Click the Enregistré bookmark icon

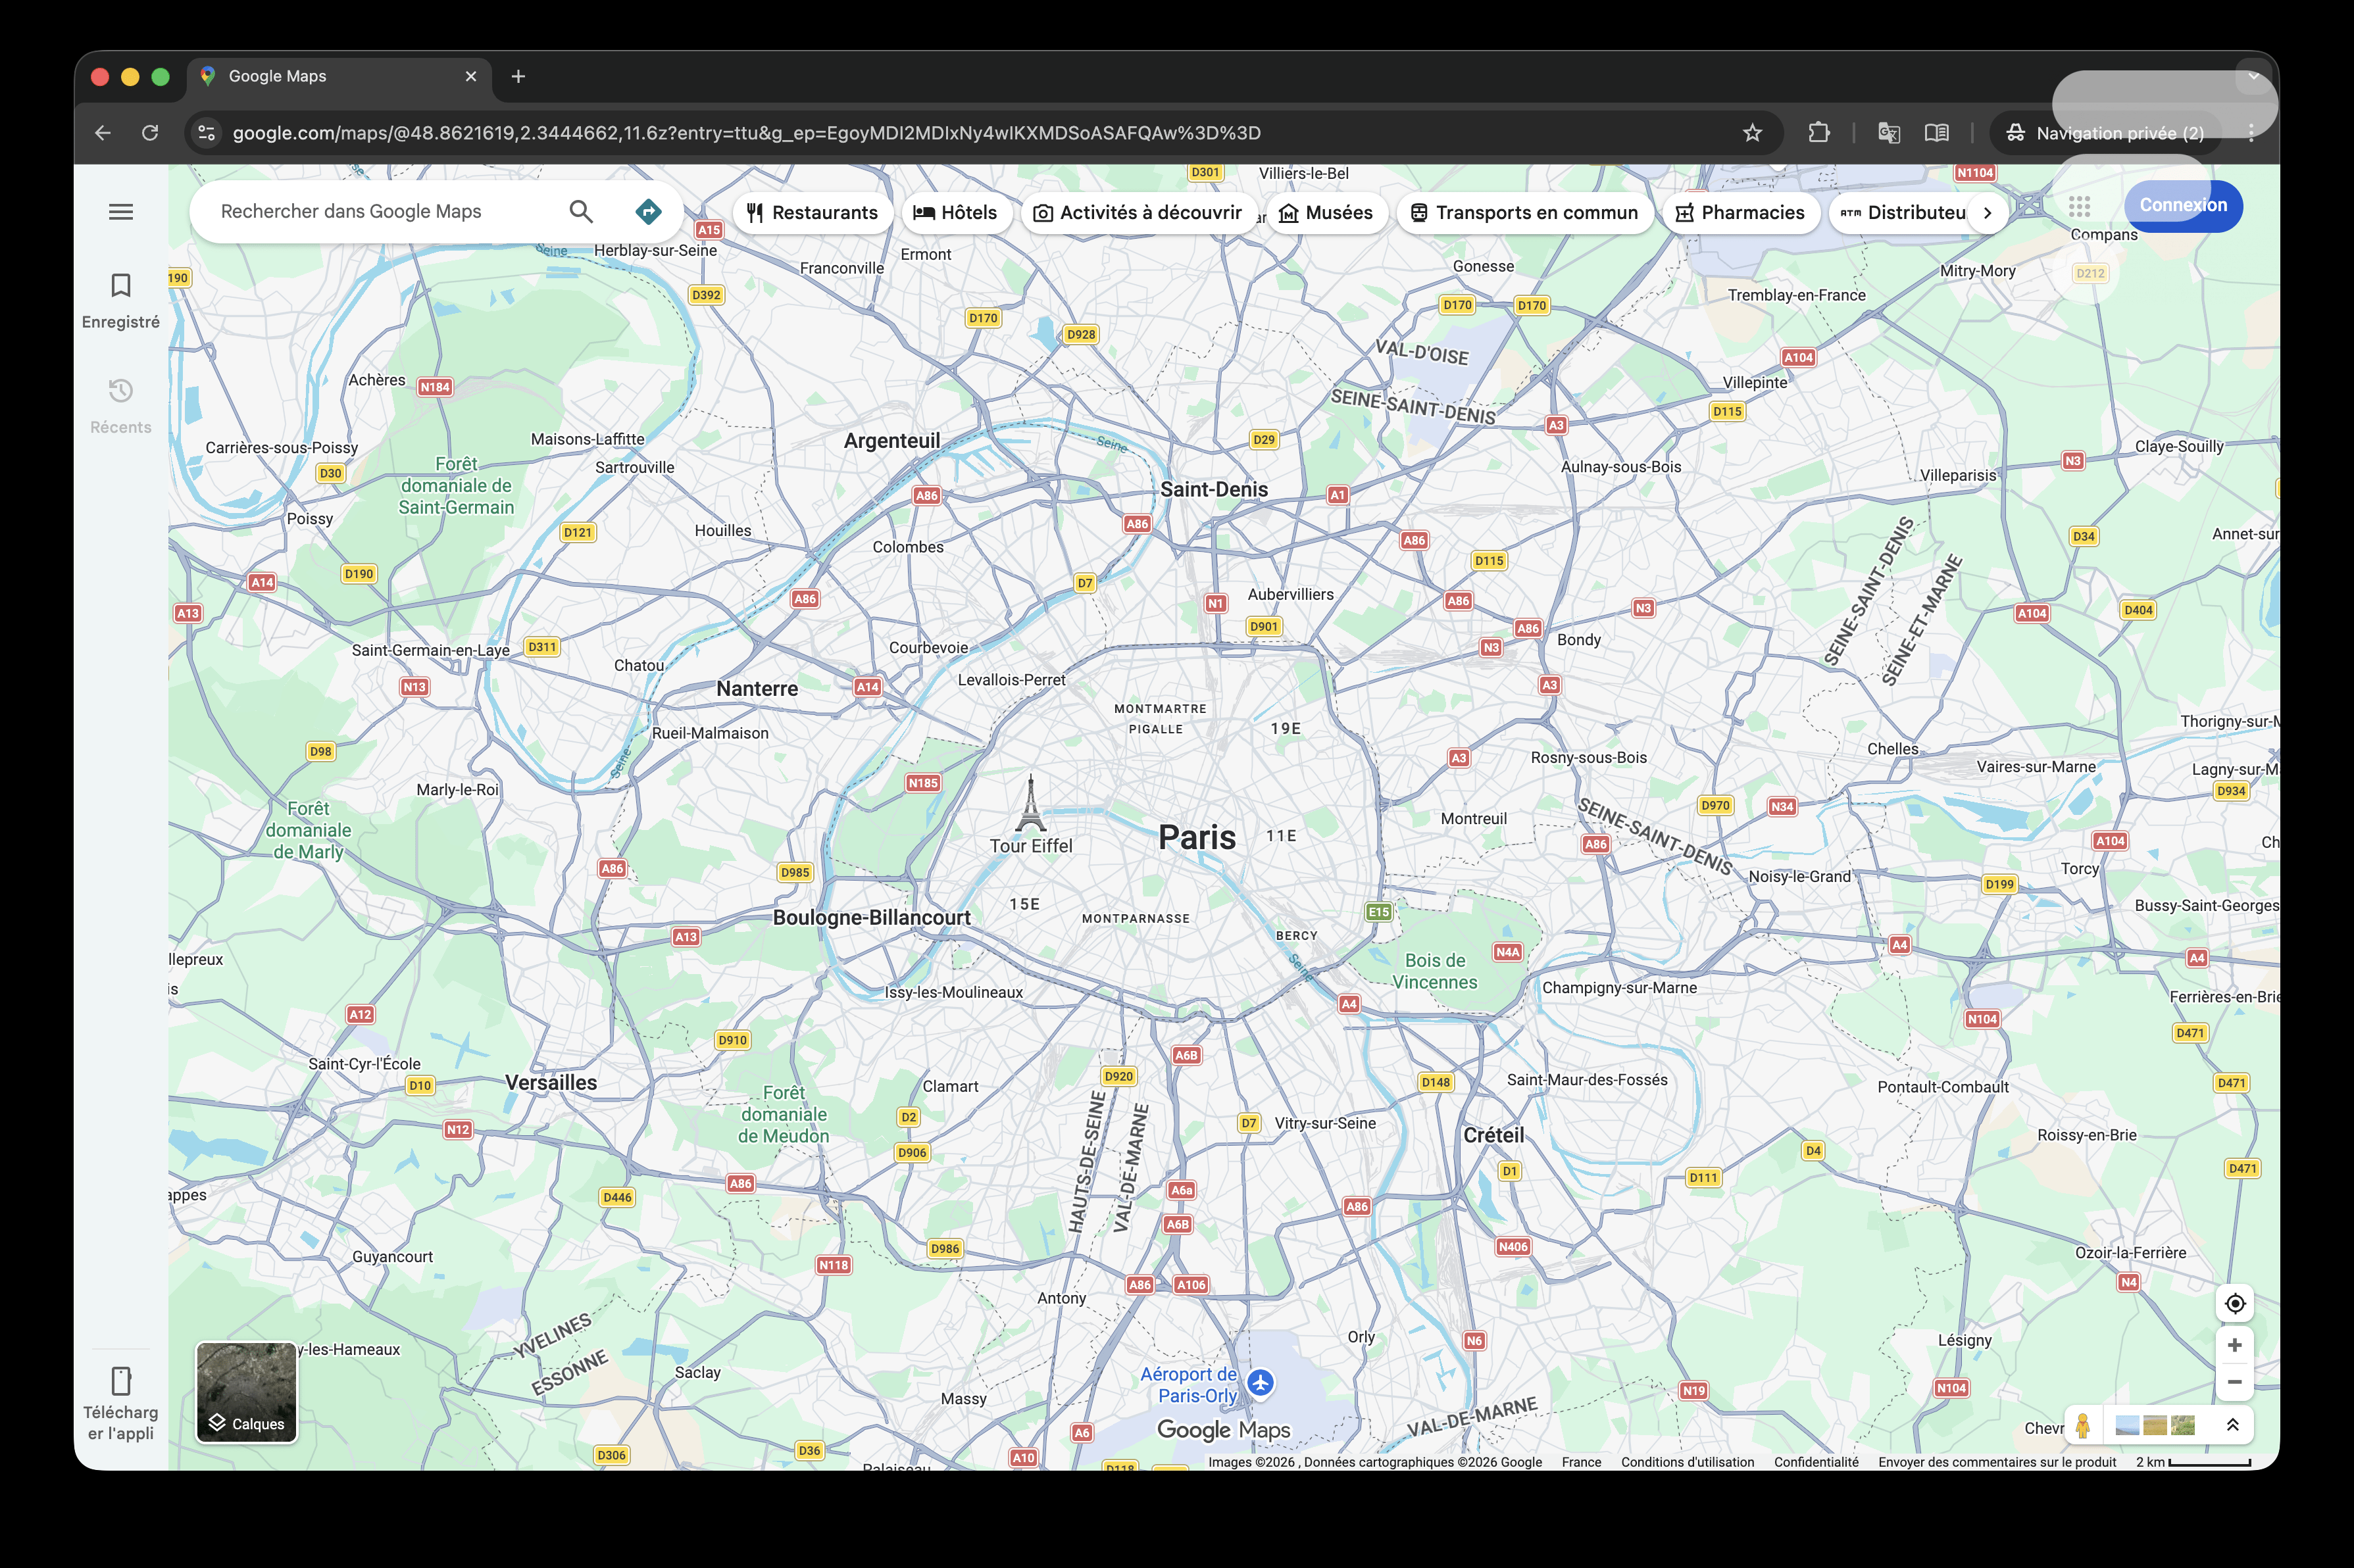click(121, 286)
